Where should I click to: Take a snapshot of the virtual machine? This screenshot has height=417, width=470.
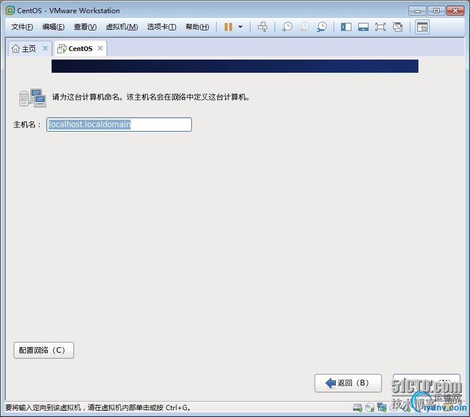click(x=287, y=27)
